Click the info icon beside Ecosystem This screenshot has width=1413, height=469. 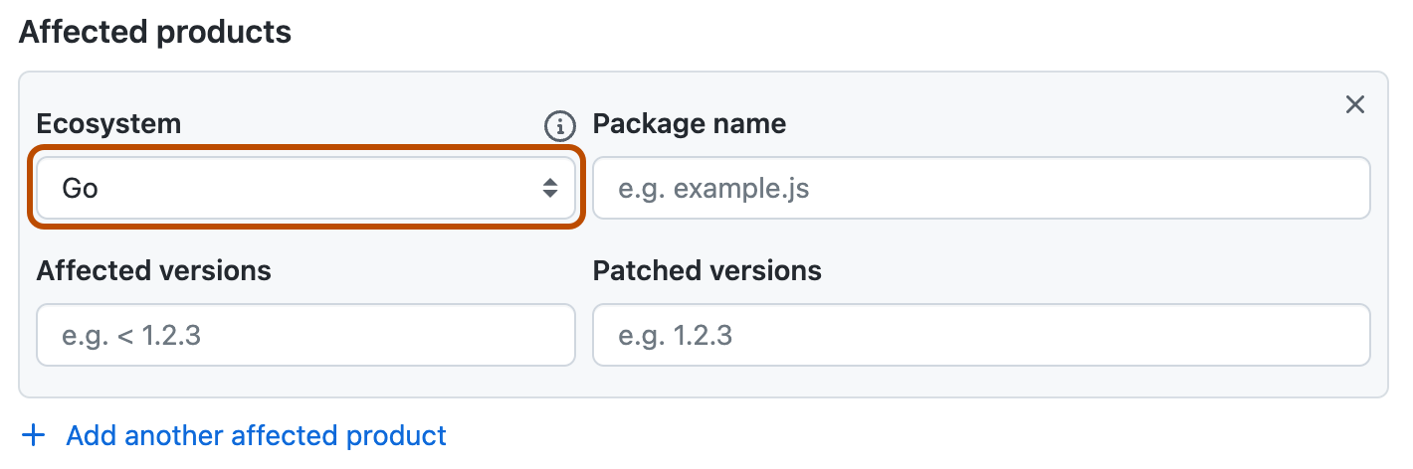(560, 125)
